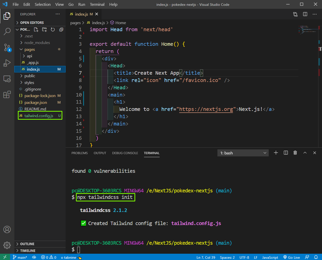The height and width of the screenshot is (260, 322).
Task: Click the remote window icon in status bar
Action: point(5,257)
